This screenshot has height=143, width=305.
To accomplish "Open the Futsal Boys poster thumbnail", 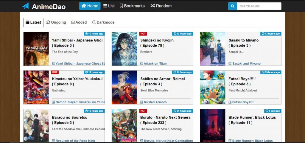I will point(213,87).
